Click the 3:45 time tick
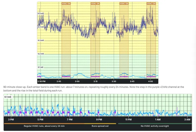The height and width of the screenshot is (132, 196). click(x=132, y=81)
